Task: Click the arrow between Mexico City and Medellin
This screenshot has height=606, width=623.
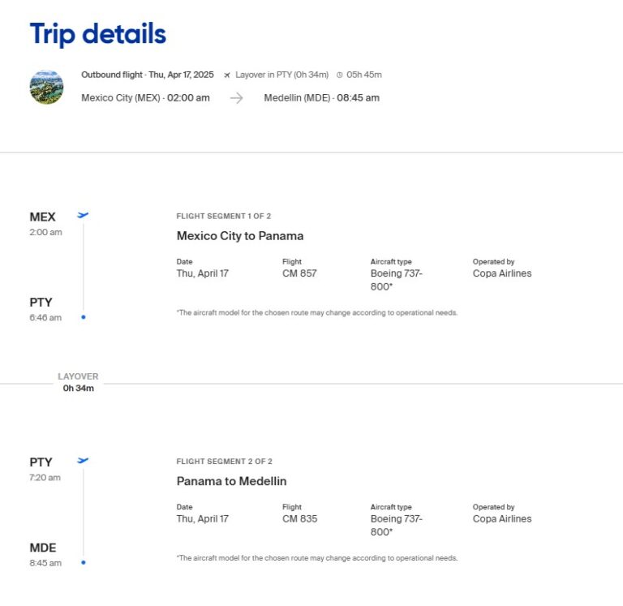Action: click(236, 98)
